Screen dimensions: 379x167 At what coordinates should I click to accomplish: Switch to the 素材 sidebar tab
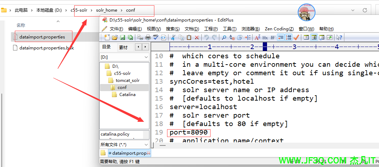coord(123,47)
